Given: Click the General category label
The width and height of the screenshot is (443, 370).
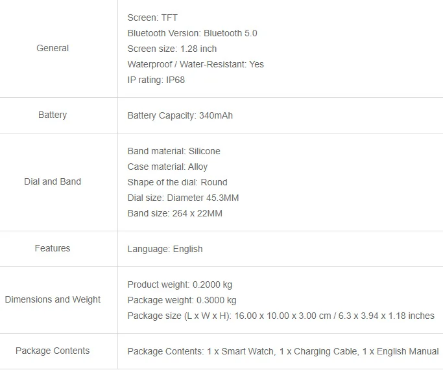Looking at the screenshot, I should click(53, 48).
